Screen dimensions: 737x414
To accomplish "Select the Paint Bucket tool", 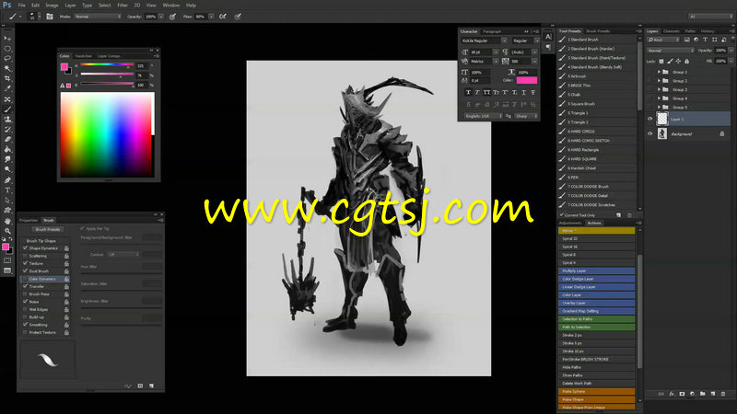I will coord(7,149).
